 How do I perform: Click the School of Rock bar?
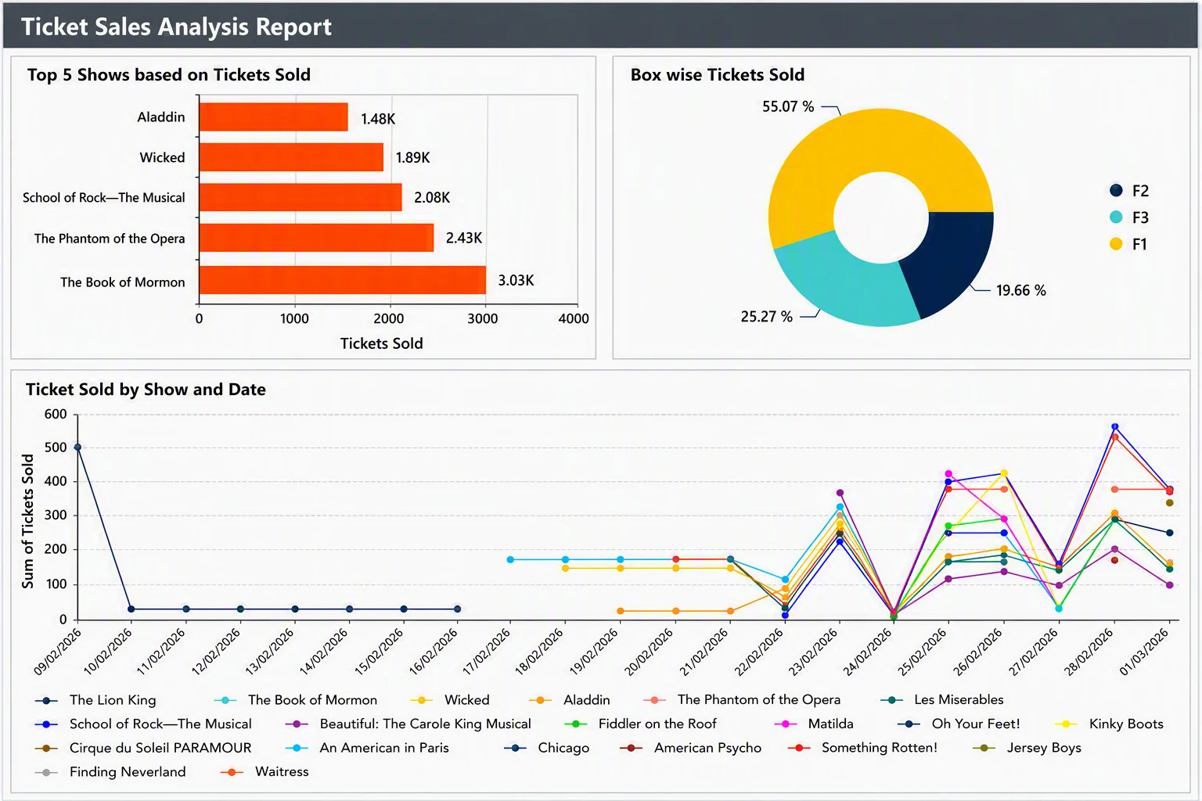pos(300,197)
